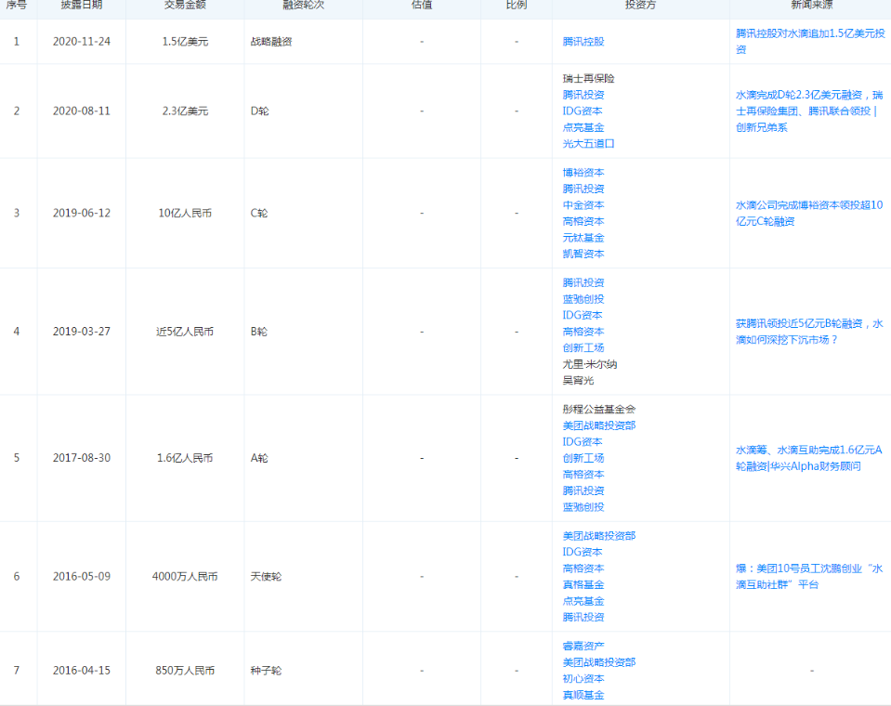Viewport: 891px width, 706px height.
Task: Open the 元钛基金 investor link
Action: pyautogui.click(x=583, y=238)
